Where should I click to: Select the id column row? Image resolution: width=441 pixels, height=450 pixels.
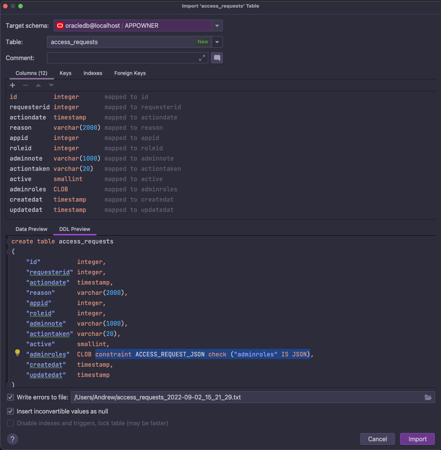[221, 97]
